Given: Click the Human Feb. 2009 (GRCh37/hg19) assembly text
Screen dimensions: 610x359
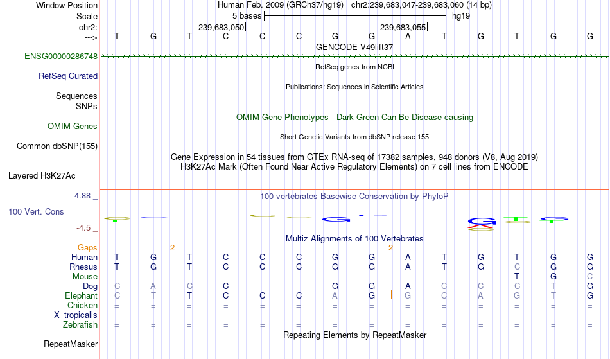Looking at the screenshot, I should (281, 5).
